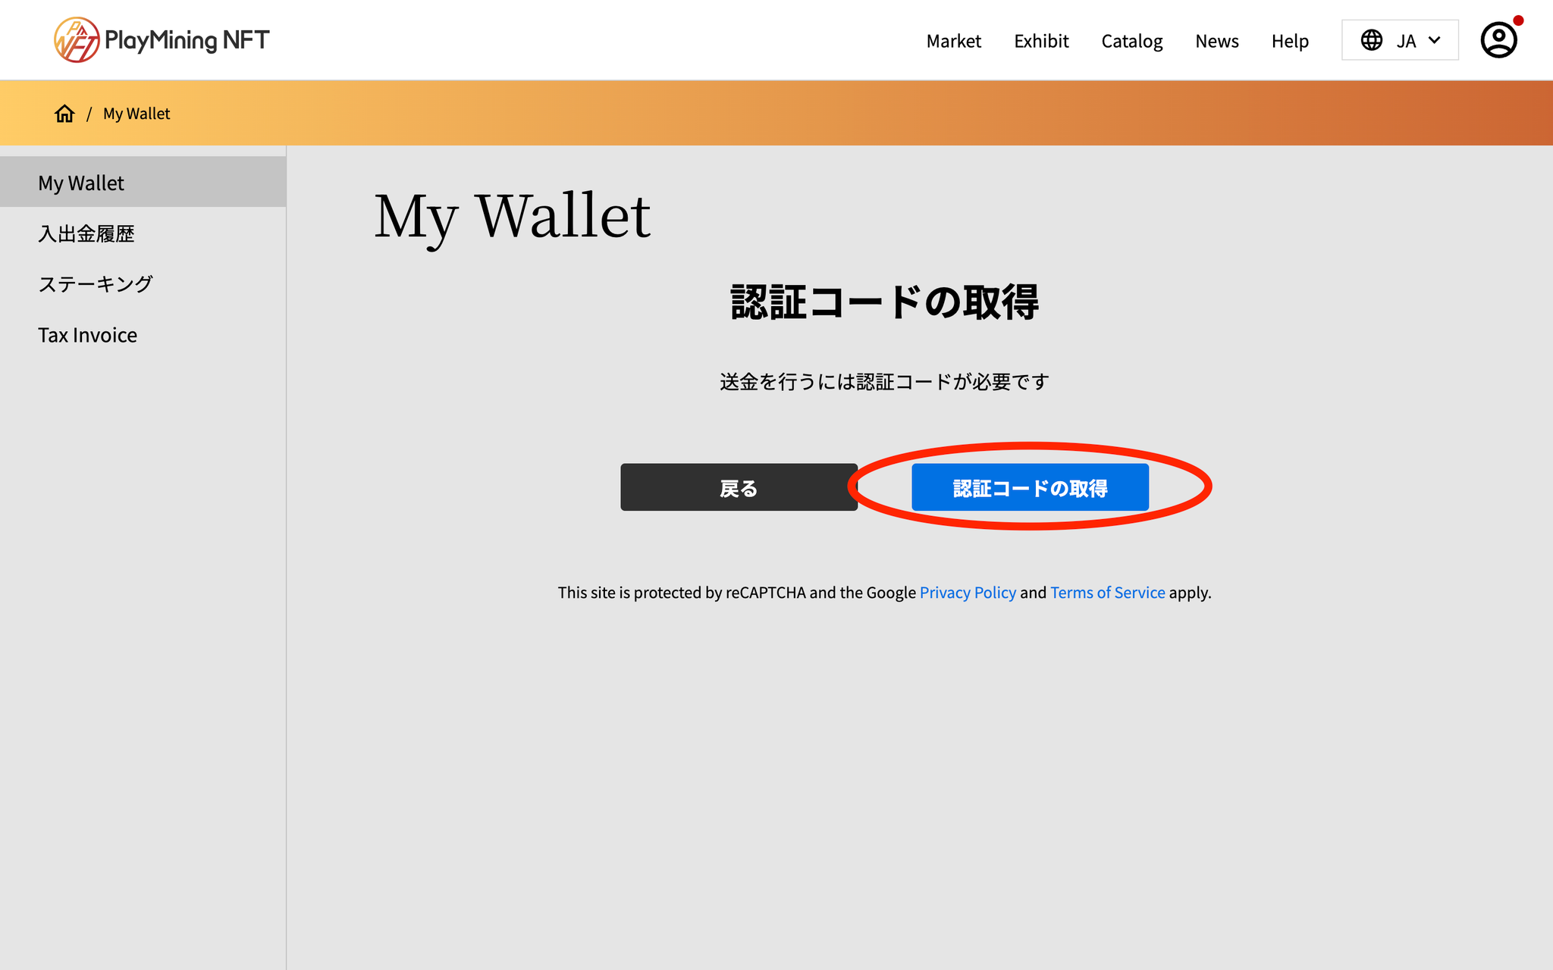Open ステーキング in the sidebar
1553x970 pixels.
[x=96, y=284]
